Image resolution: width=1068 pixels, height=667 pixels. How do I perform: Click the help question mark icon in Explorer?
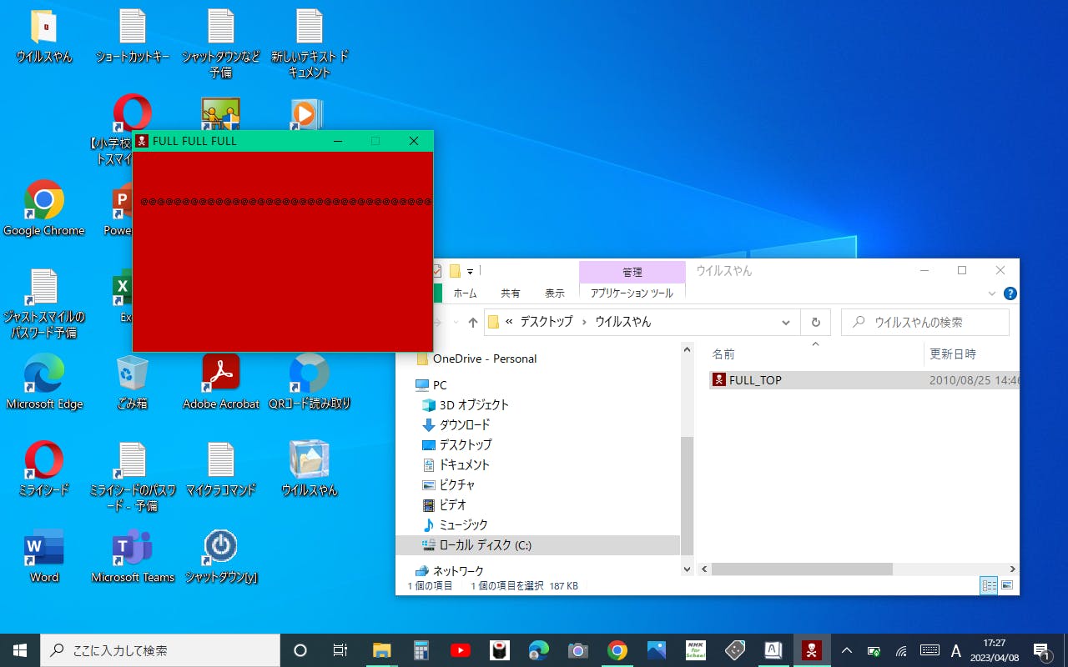click(1010, 293)
